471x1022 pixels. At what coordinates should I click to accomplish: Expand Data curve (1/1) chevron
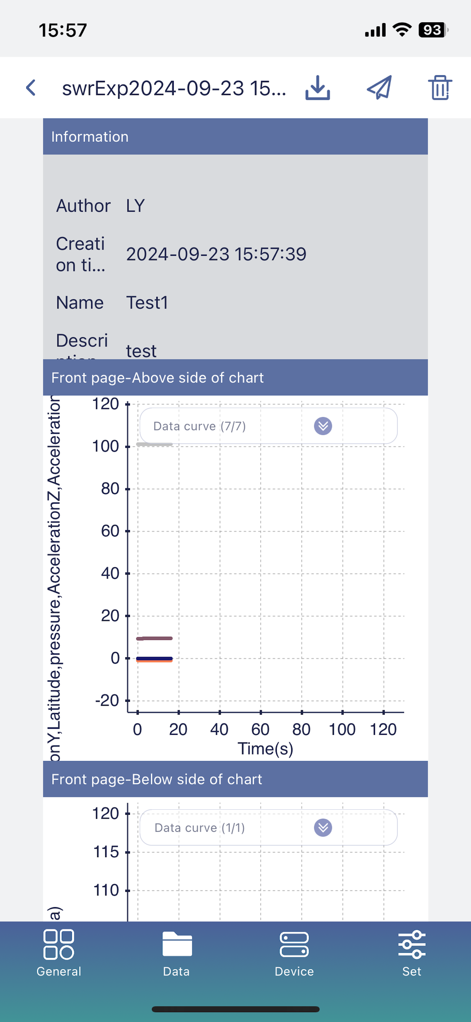coord(323,828)
